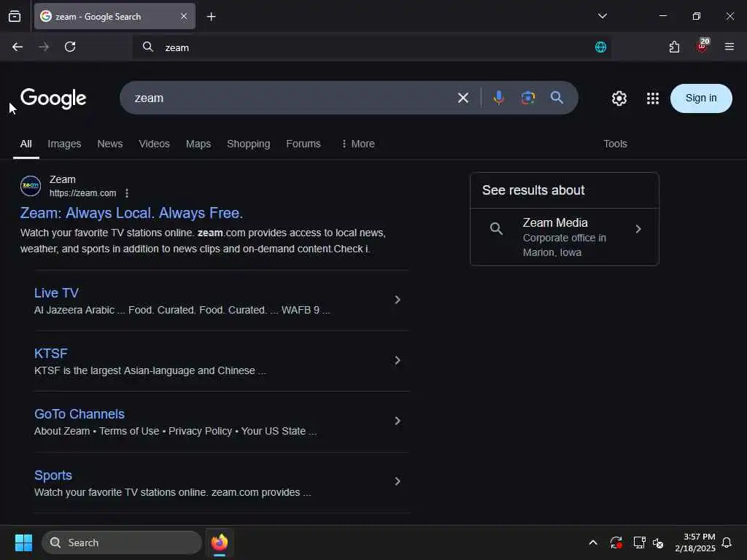Viewport: 747px width, 560px height.
Task: Switch to the Videos tab
Action: pos(154,144)
